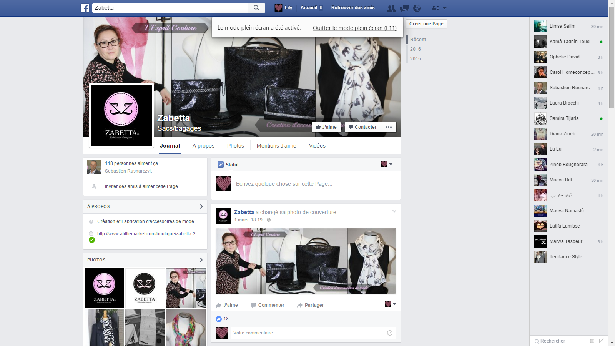Click the Contacter button

click(x=362, y=127)
